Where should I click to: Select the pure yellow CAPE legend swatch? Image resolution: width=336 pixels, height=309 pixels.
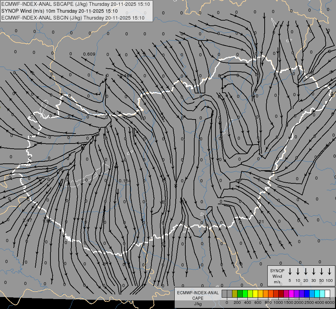click(255, 294)
